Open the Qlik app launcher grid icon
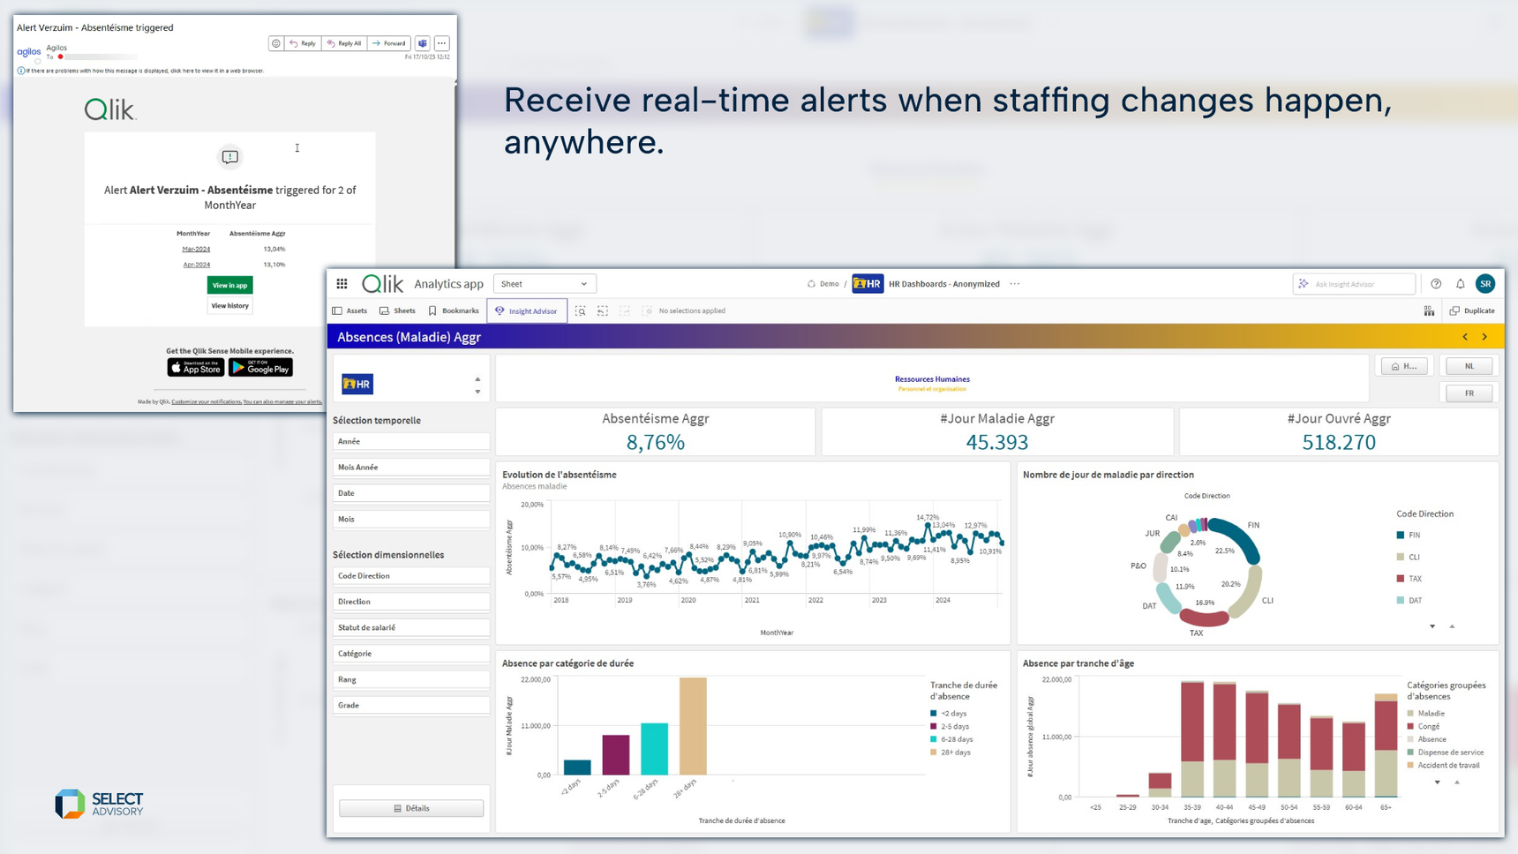This screenshot has height=854, width=1518. [342, 284]
